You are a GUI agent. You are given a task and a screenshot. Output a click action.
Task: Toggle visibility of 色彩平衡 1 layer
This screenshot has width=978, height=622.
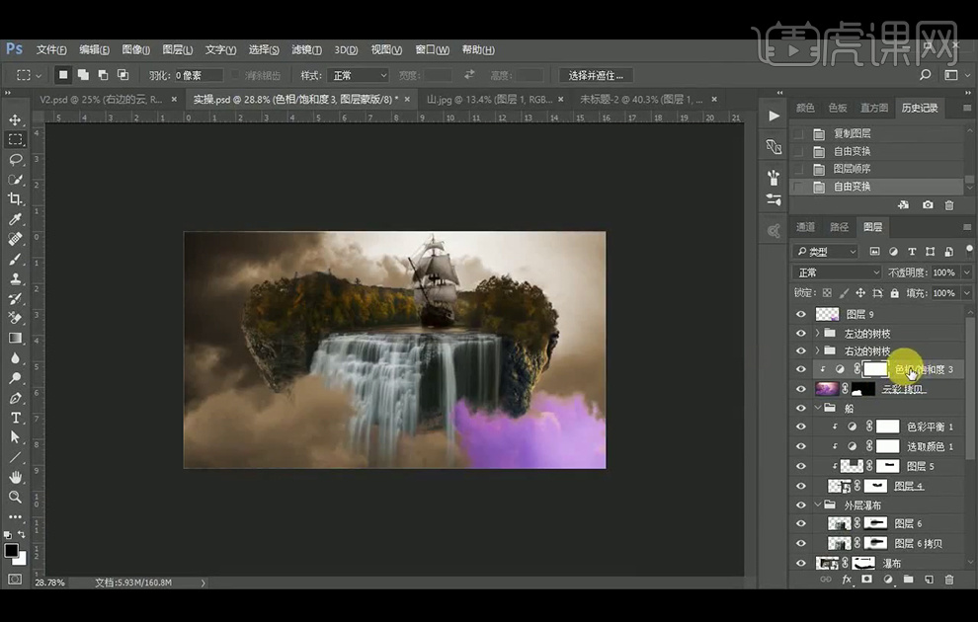pos(801,427)
